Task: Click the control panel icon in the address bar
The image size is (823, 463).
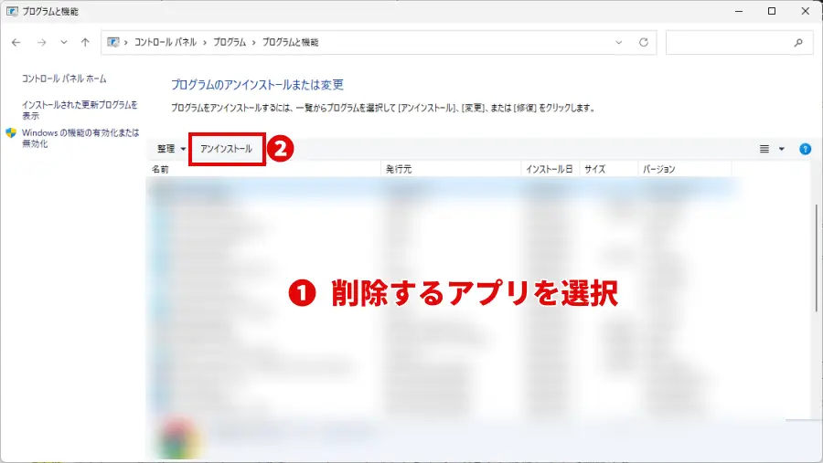Action: (112, 42)
